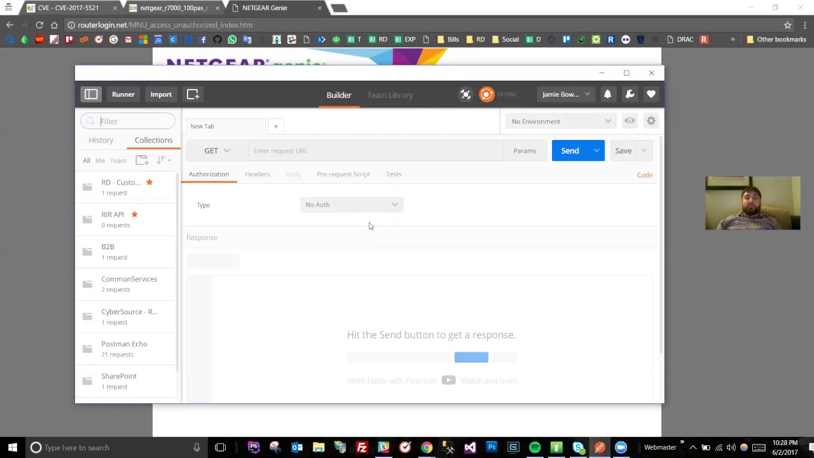Switch to the Team Library tab
Screen dimensions: 814x458
pyautogui.click(x=390, y=95)
